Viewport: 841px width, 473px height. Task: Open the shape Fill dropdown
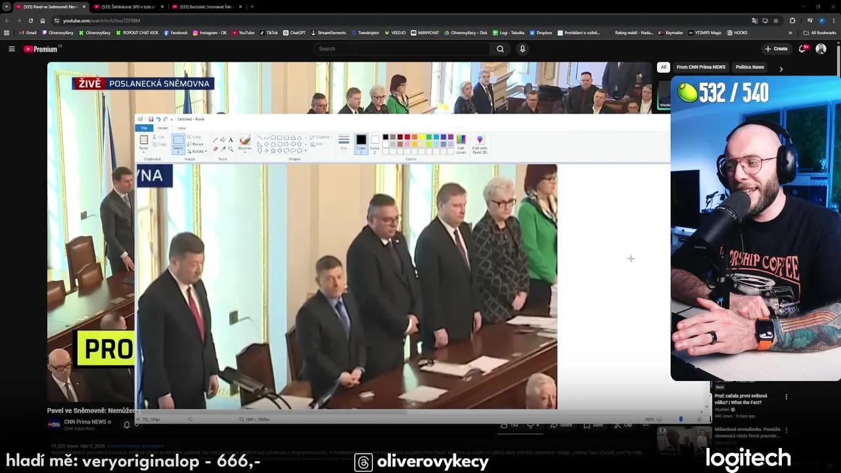(x=319, y=144)
